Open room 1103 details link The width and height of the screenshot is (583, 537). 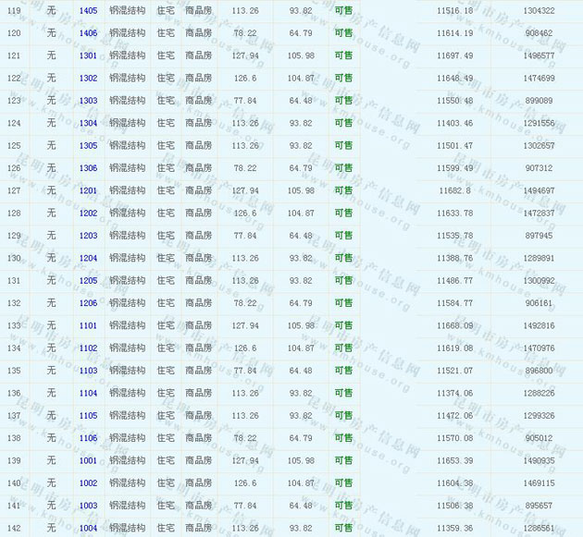pyautogui.click(x=88, y=371)
